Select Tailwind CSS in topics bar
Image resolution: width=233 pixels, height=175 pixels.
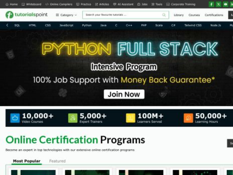point(193,25)
